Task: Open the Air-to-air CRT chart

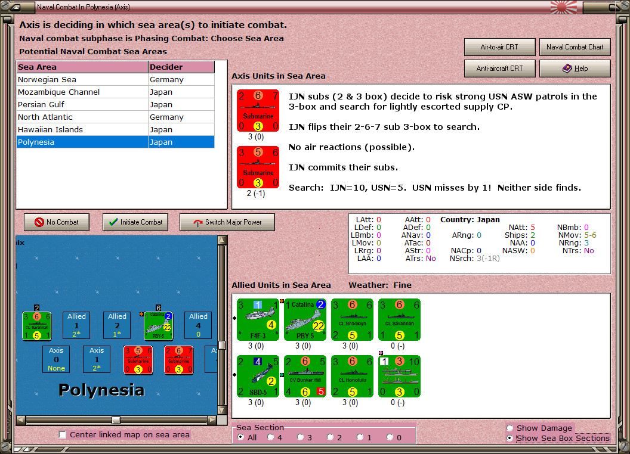Action: coord(500,47)
